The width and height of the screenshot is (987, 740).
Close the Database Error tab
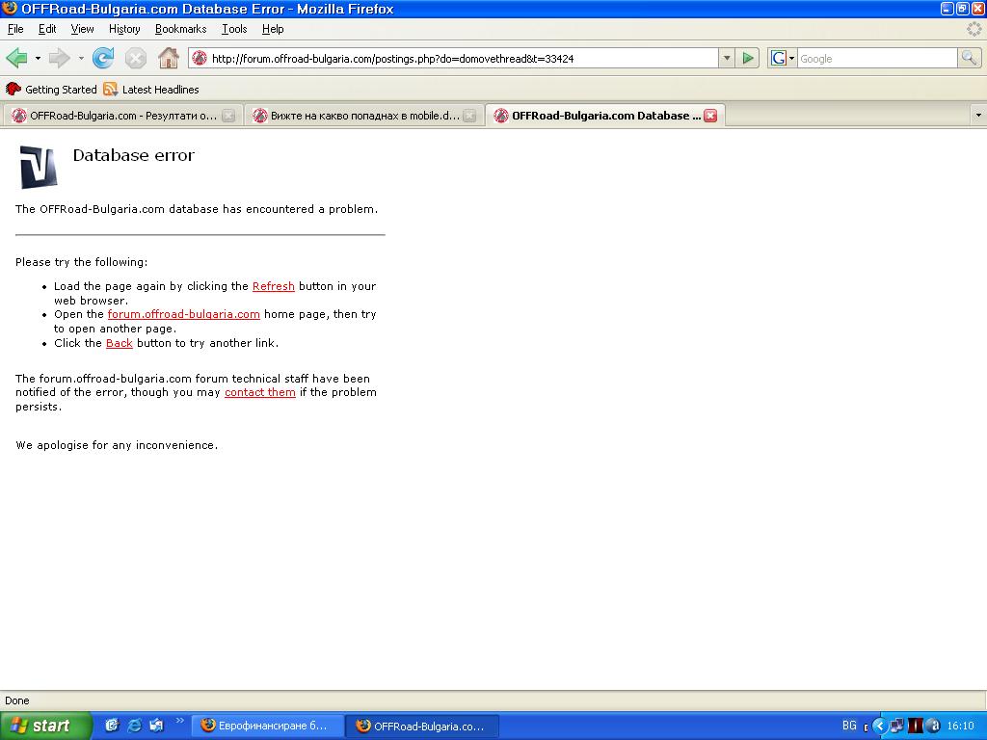(710, 116)
